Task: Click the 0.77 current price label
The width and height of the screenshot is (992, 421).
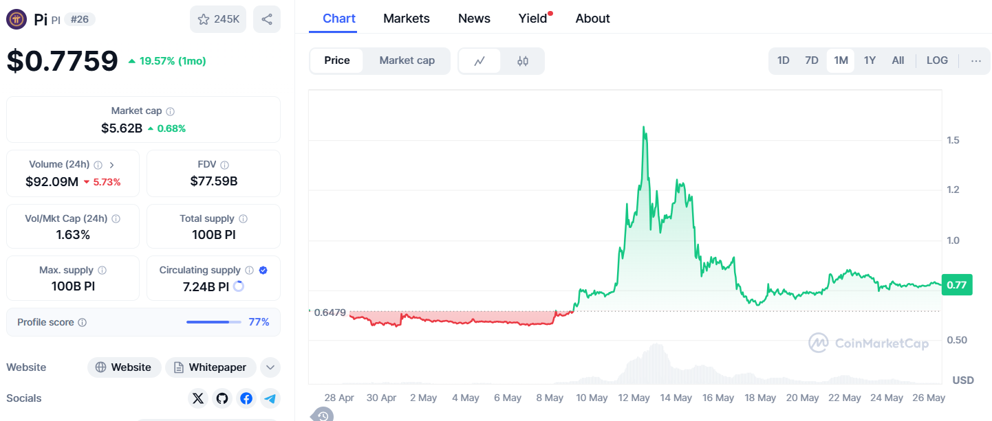Action: (x=957, y=285)
